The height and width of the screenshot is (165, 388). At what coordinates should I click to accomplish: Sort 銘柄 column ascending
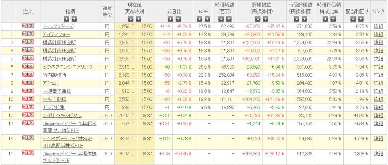pyautogui.click(x=66, y=19)
